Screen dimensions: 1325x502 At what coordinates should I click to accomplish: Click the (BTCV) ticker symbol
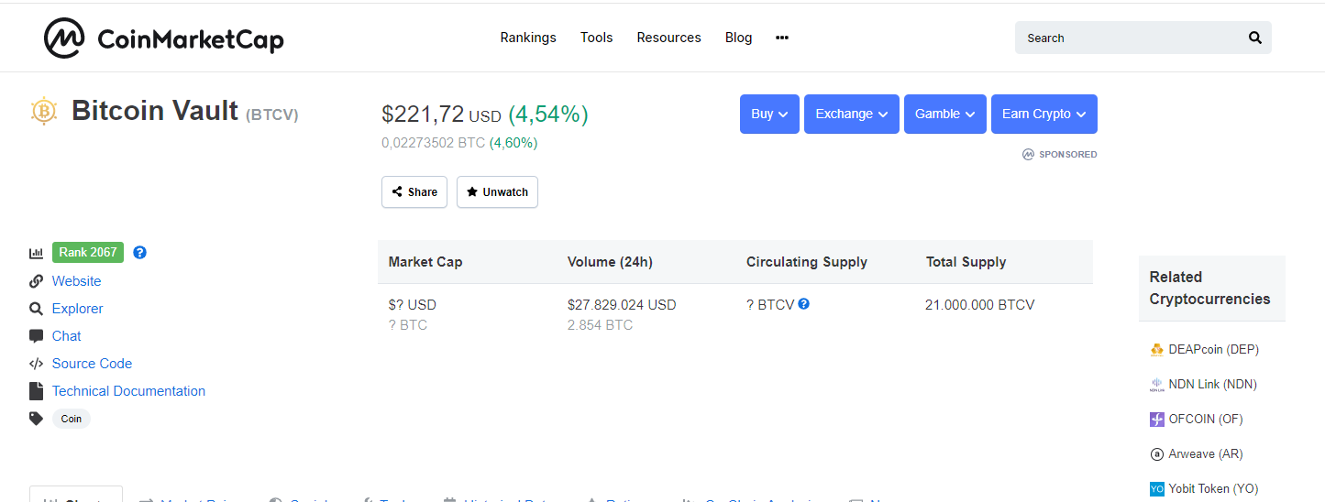point(272,115)
